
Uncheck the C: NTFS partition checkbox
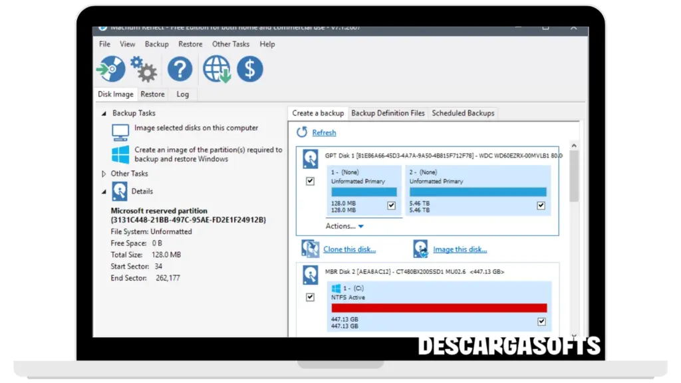coord(541,322)
